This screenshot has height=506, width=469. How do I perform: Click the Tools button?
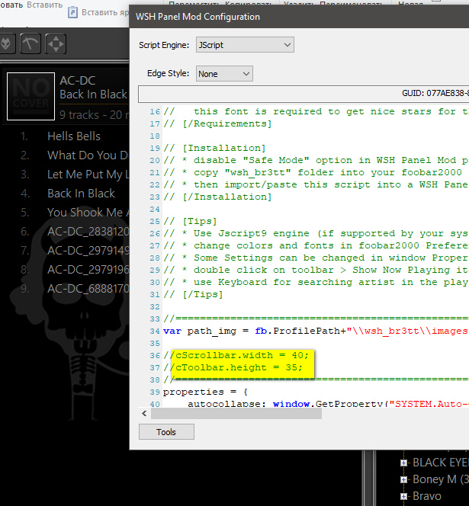pyautogui.click(x=166, y=432)
